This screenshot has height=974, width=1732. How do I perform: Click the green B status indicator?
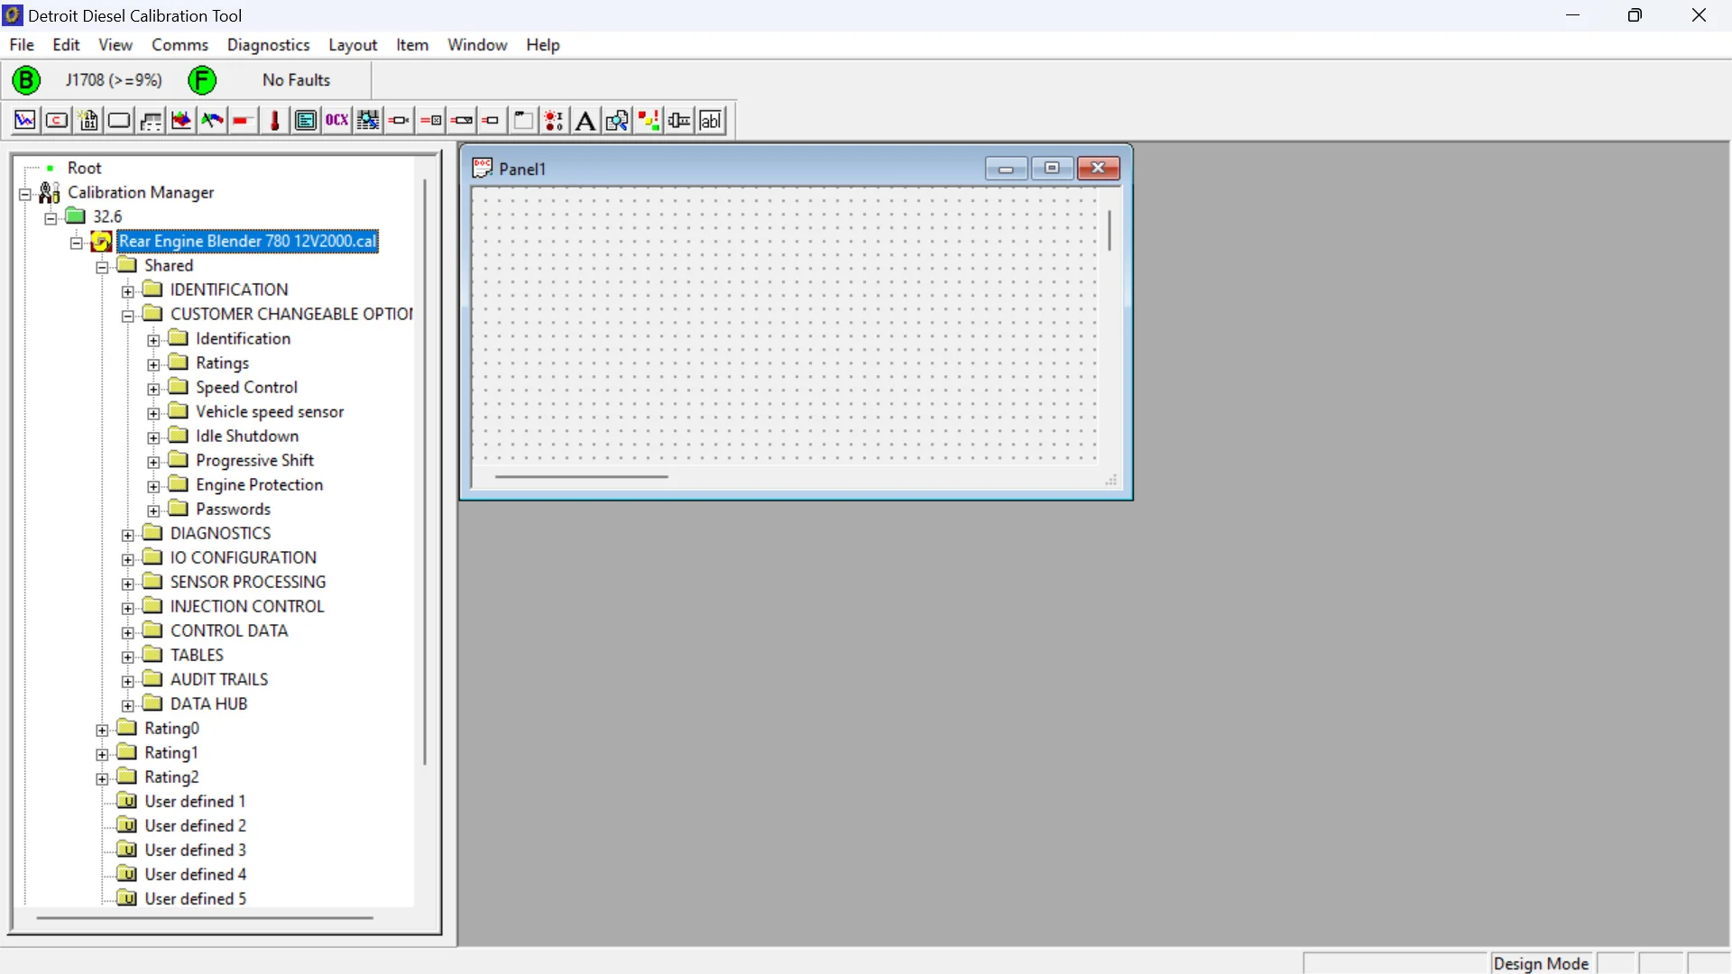click(x=26, y=80)
